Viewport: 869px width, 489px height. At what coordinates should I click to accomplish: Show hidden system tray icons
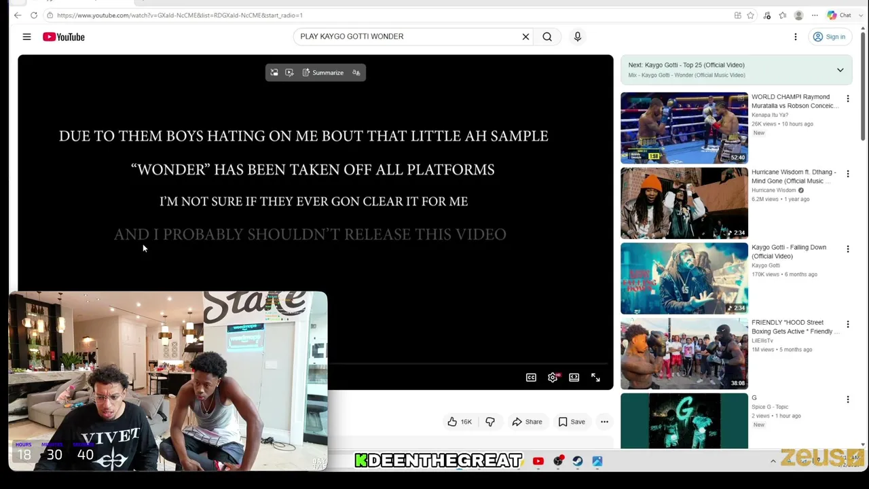[773, 462]
